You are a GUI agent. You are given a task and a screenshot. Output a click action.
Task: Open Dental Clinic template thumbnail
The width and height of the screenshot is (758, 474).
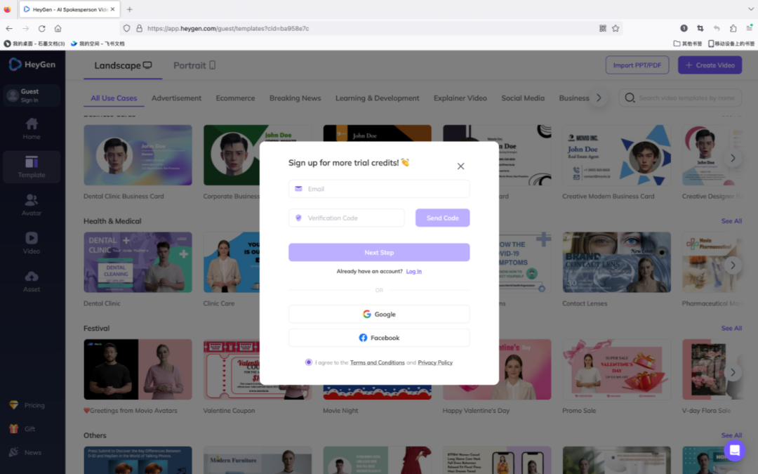click(x=138, y=262)
